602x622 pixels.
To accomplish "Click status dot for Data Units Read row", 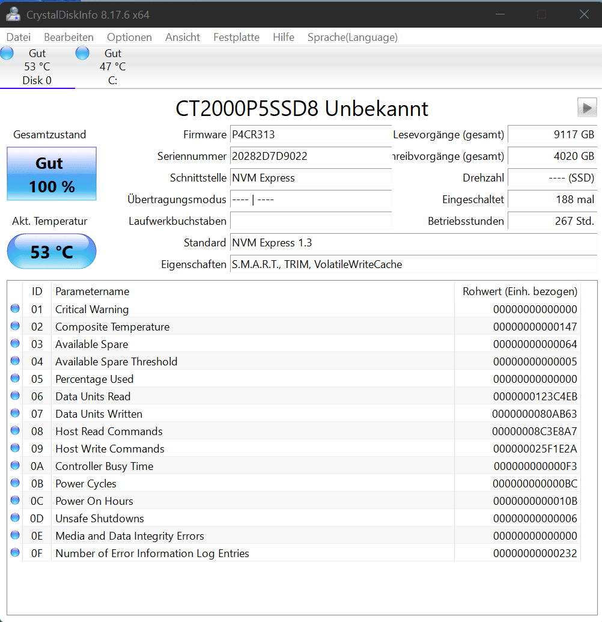I will coord(15,395).
